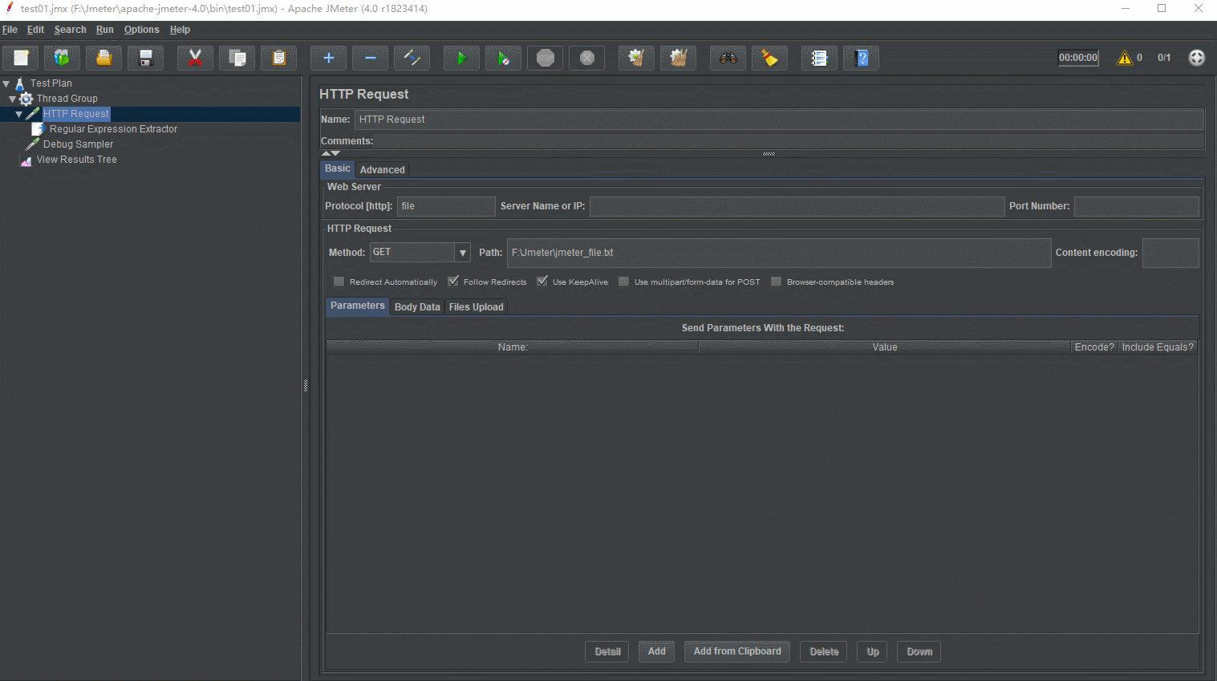Click the Reset Search icon
This screenshot has height=681, width=1217.
click(x=769, y=58)
